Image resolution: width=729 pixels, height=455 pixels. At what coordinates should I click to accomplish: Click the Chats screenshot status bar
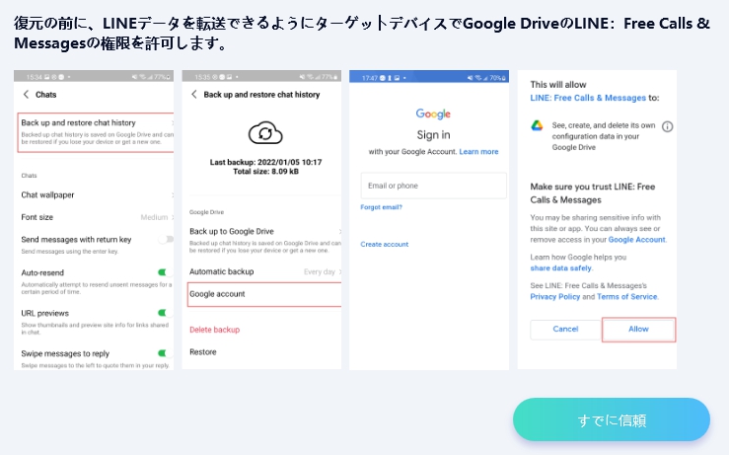click(x=94, y=76)
